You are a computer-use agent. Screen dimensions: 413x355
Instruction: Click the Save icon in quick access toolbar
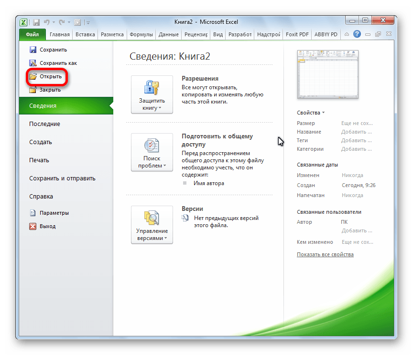36,22
